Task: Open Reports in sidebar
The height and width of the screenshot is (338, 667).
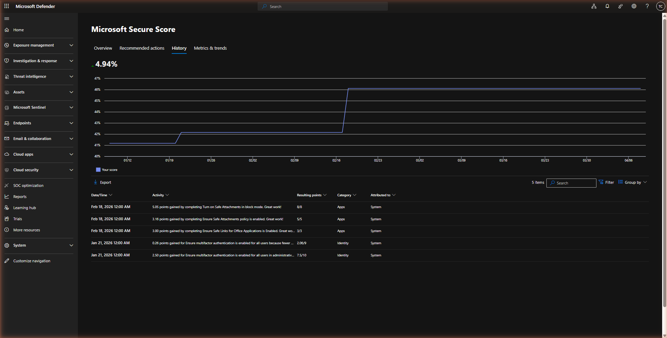Action: [20, 197]
